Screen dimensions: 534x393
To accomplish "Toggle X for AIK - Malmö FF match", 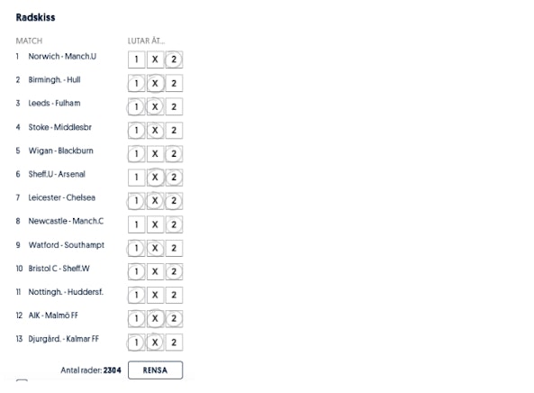I will click(x=155, y=319).
